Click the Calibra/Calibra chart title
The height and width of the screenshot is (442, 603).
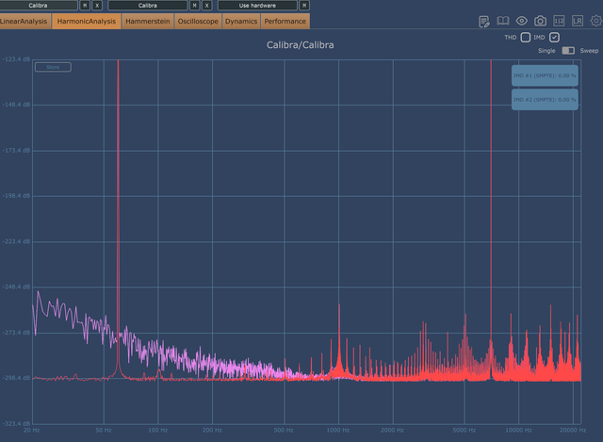pos(300,45)
